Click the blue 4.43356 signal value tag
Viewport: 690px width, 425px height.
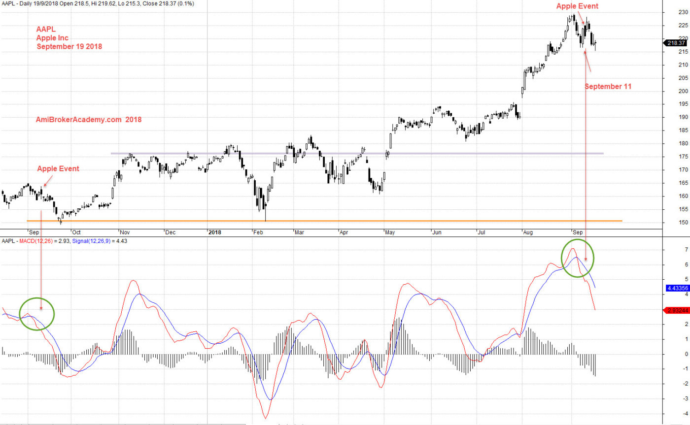coord(677,288)
